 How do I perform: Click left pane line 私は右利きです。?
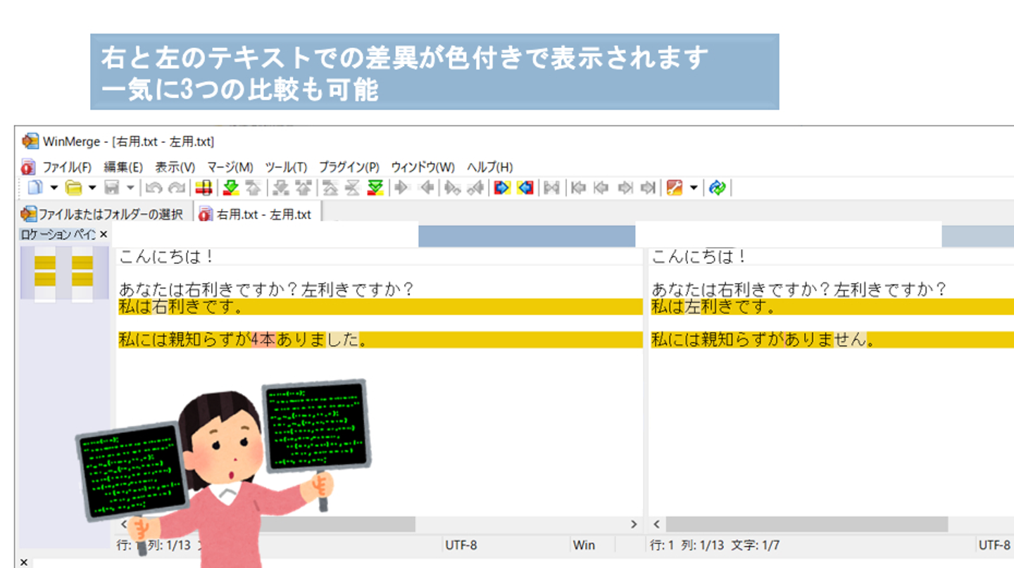point(380,307)
